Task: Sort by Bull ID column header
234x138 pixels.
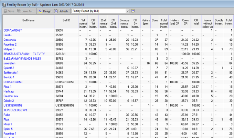Action: 66,20
